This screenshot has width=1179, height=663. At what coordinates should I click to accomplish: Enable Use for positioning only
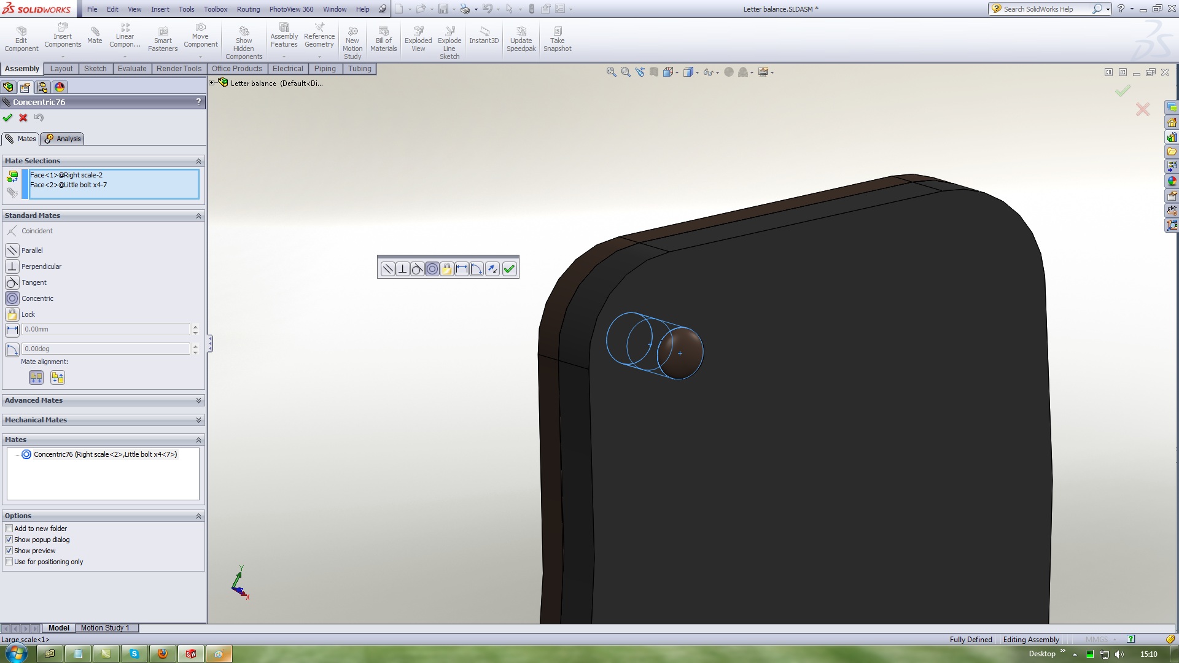(x=9, y=562)
